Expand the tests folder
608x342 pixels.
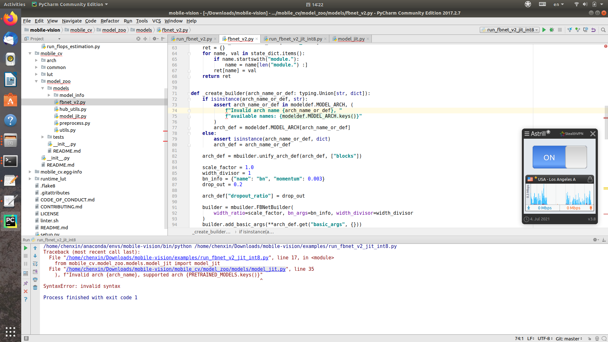coord(43,137)
